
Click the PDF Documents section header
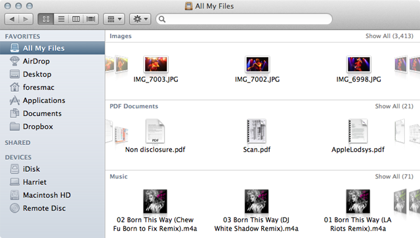pyautogui.click(x=134, y=106)
